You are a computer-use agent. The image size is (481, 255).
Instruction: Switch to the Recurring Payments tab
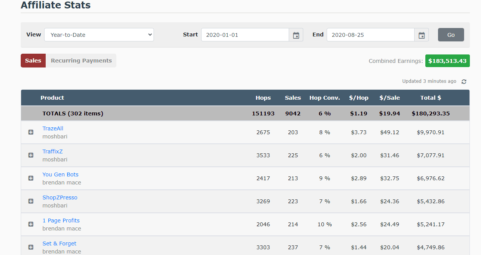click(x=81, y=61)
